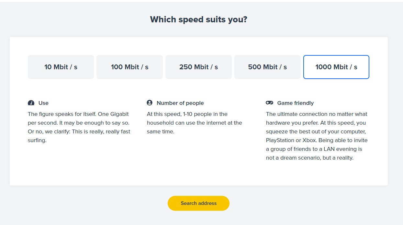Click the "not a dream scenario" text line

click(309, 158)
